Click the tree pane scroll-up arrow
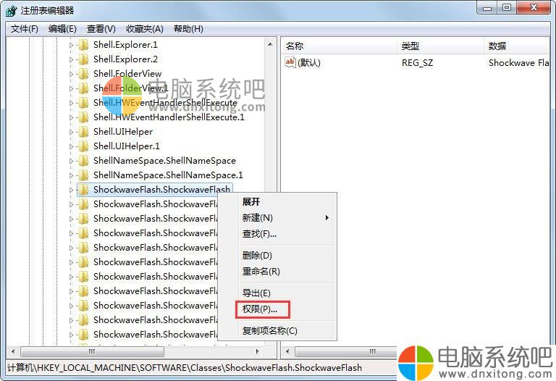 (x=270, y=44)
